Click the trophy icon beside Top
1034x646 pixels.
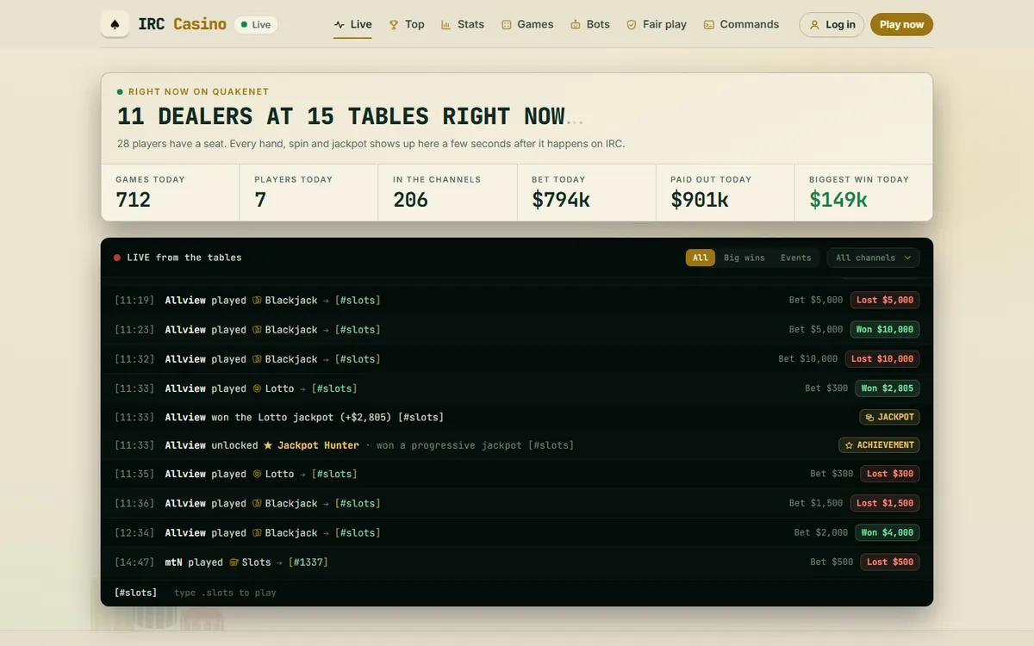(394, 25)
